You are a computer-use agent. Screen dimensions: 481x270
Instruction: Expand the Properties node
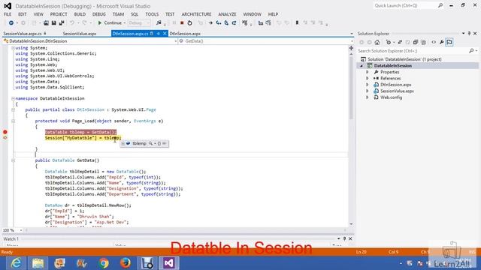coord(368,72)
